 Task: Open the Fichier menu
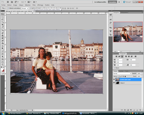(3, 5)
